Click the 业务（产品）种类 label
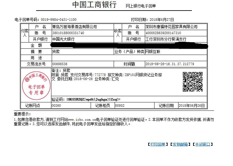Viewport: 233px width, 166px height. click(x=129, y=52)
